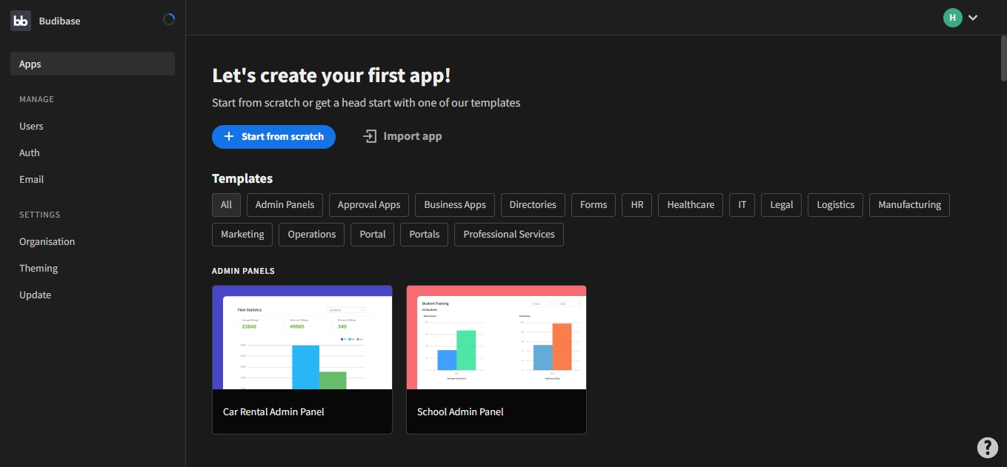
Task: Select the Professional Services template filter
Action: 508,235
